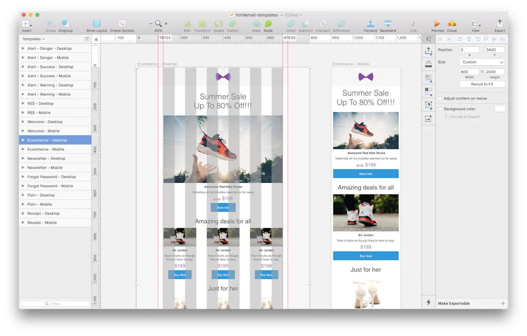527x336 pixels.
Task: Open the Templates dropdown in the sidebar
Action: tap(33, 39)
